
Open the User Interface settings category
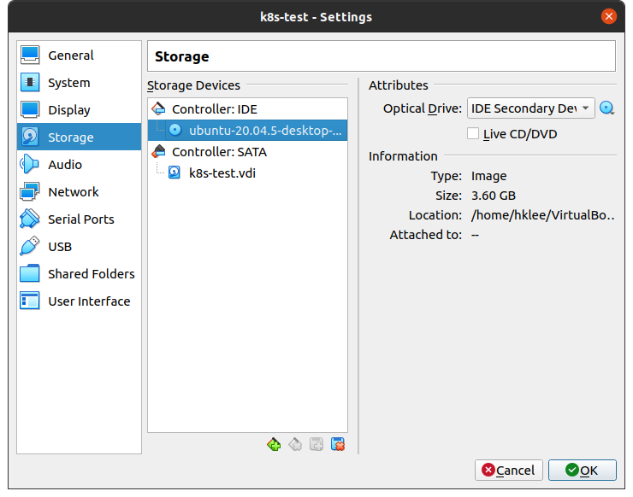(x=79, y=301)
